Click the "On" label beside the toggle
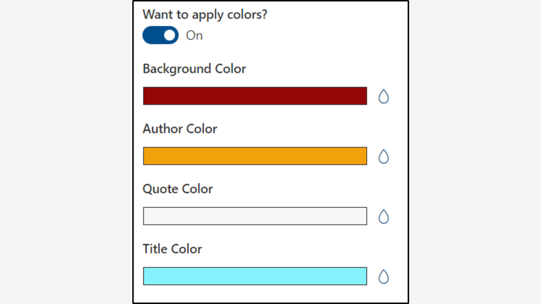The image size is (541, 304). [194, 36]
